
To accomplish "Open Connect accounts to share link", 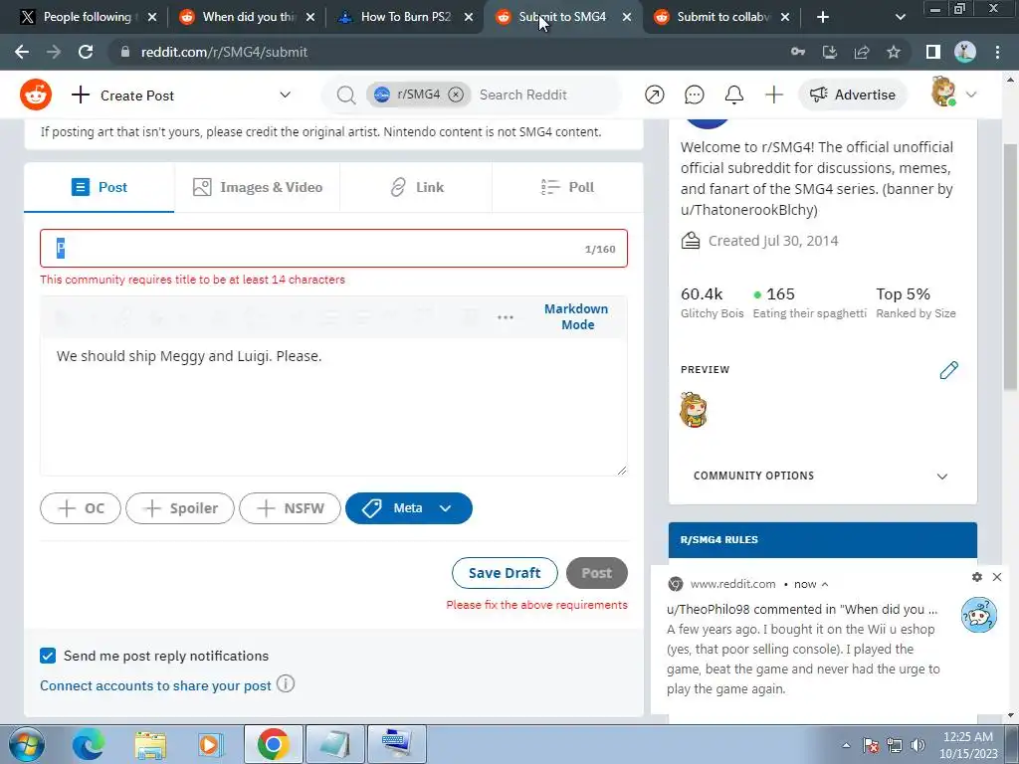I will coord(155,685).
